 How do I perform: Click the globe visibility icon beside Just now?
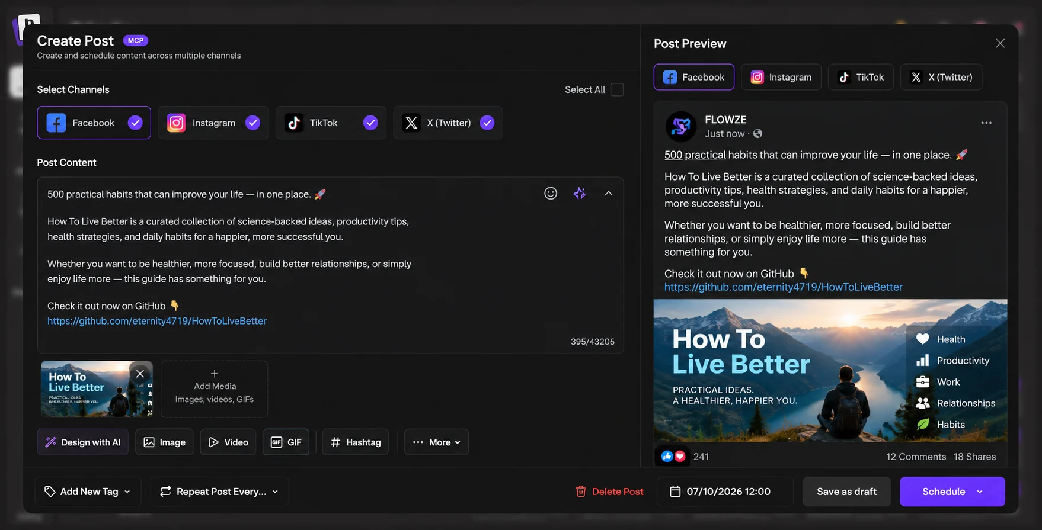pyautogui.click(x=757, y=134)
